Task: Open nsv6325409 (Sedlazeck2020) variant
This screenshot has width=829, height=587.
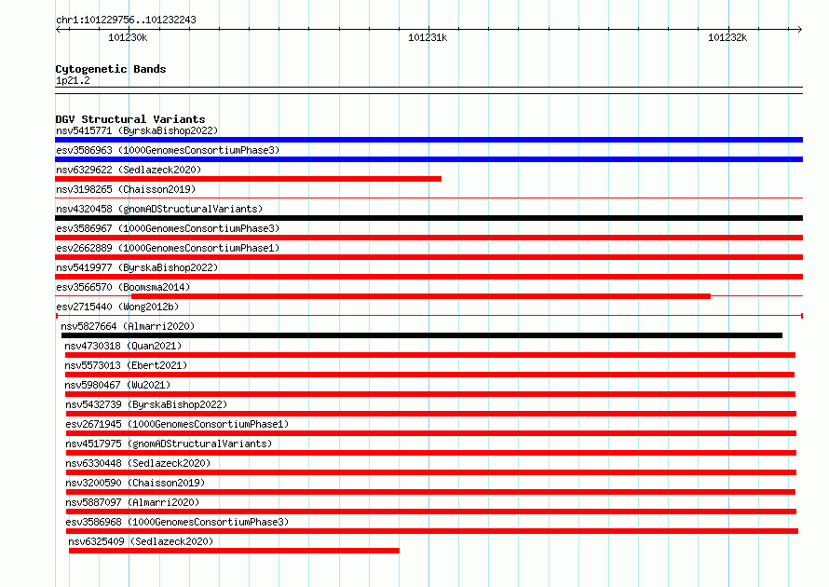Action: 141,541
